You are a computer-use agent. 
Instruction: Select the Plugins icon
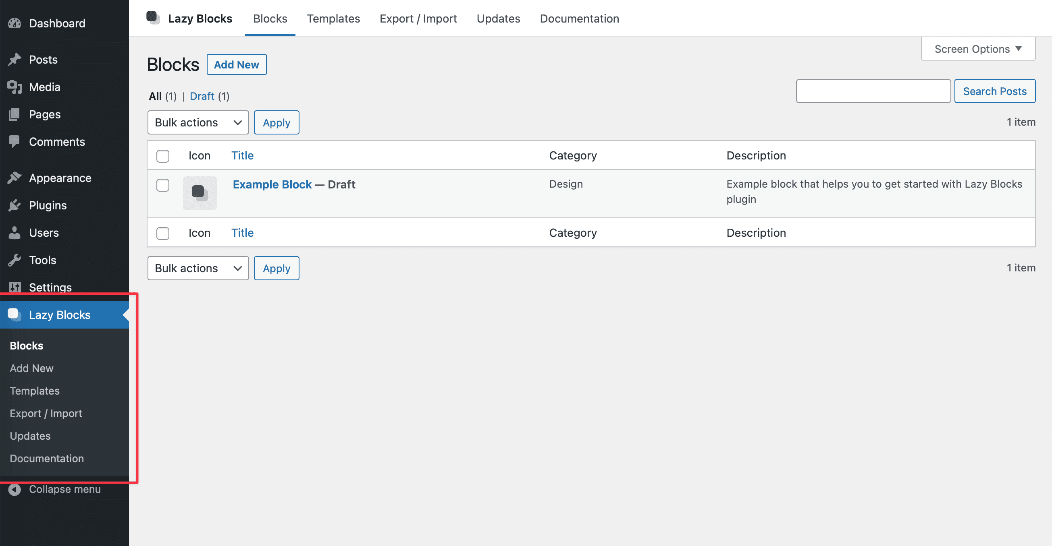coord(14,205)
